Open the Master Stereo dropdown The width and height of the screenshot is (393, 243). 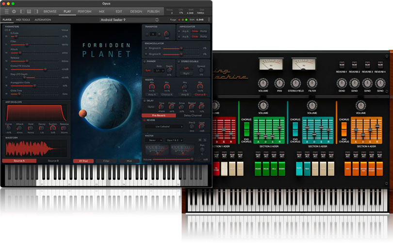tap(154, 140)
